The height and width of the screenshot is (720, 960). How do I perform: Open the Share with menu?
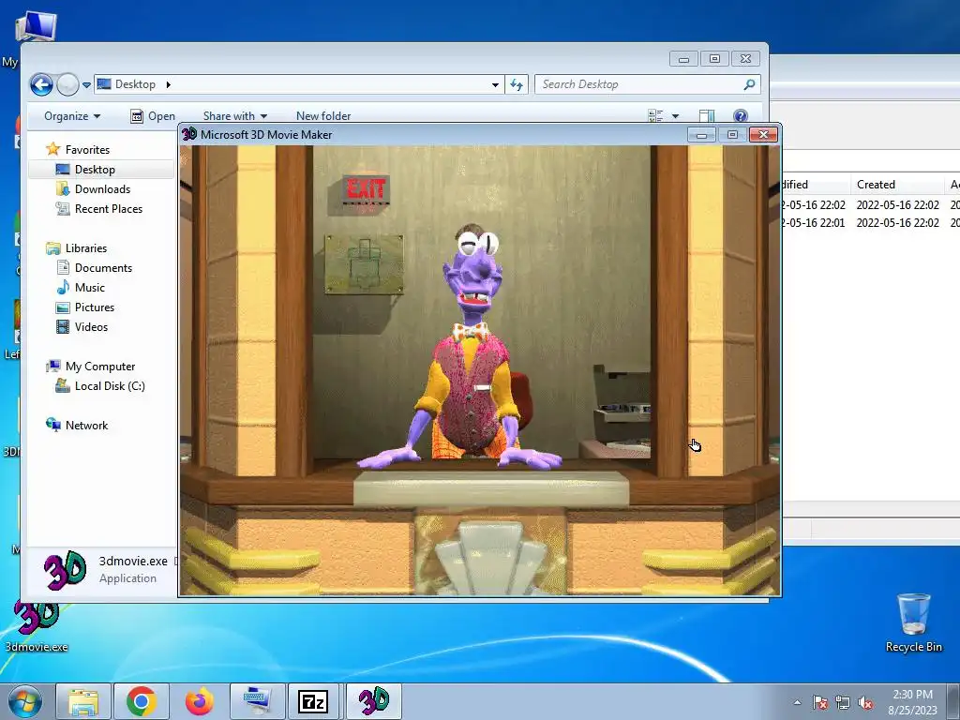(x=235, y=115)
